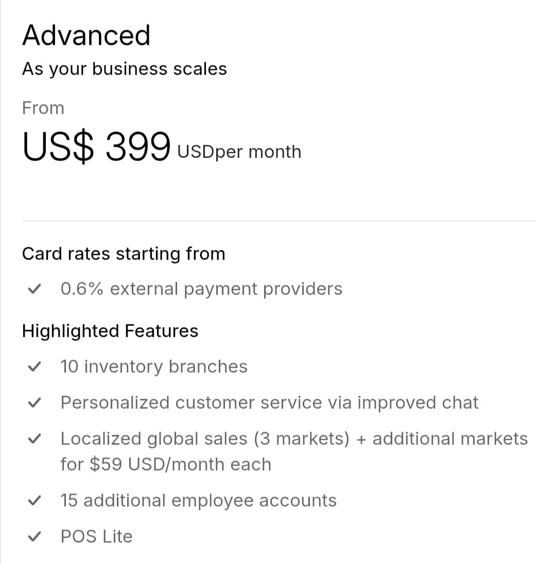Click the checkmark next to Localized global sales

point(34,439)
